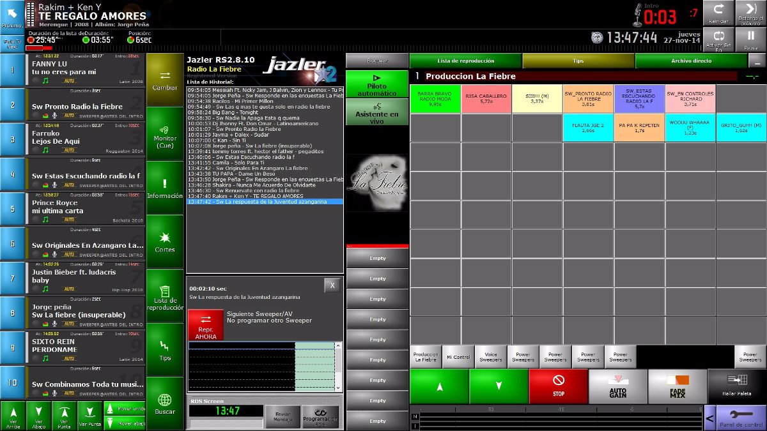Click playlist slot number 1 button

click(12, 70)
